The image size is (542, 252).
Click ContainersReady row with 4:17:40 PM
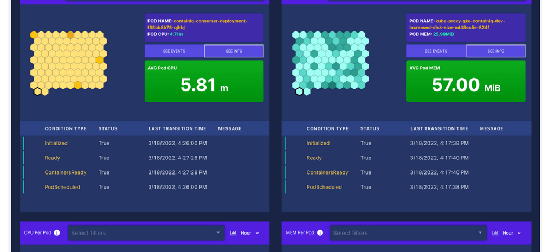[406, 172]
